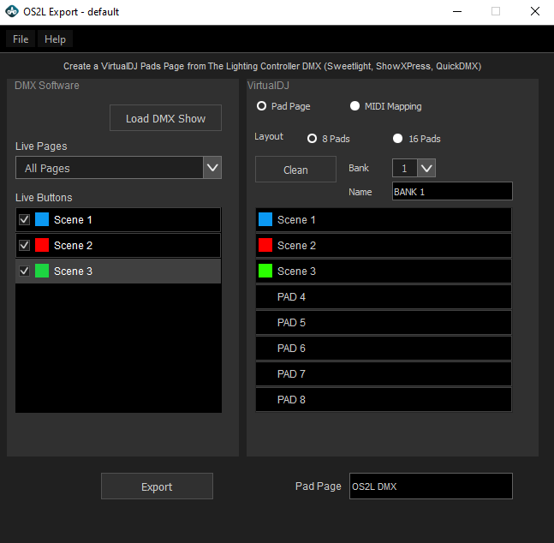Choose the 8 Pads layout option
Viewport: 554px width, 543px height.
click(x=312, y=138)
